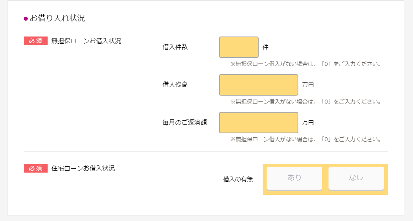Click the hint note under 毎月のご返済額 field
Screen dimensions: 413x221
pos(305,139)
